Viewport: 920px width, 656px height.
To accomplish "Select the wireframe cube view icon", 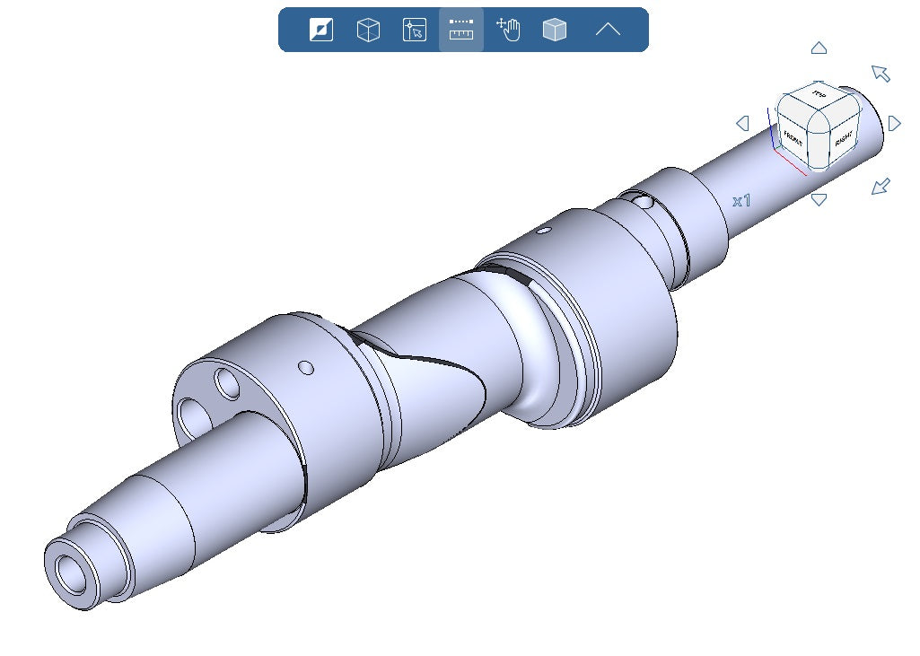I will [x=368, y=31].
